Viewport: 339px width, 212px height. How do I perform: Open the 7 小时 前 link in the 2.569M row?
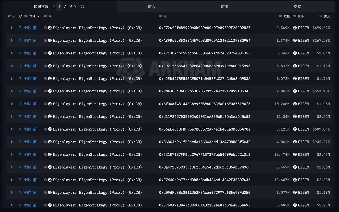point(28,28)
